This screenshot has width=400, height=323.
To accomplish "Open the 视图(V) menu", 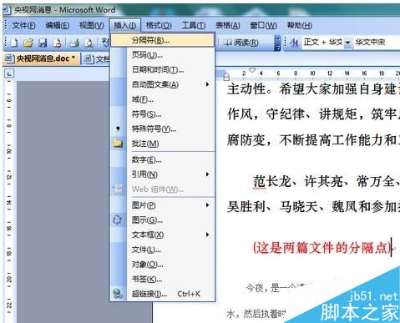I will [x=92, y=26].
